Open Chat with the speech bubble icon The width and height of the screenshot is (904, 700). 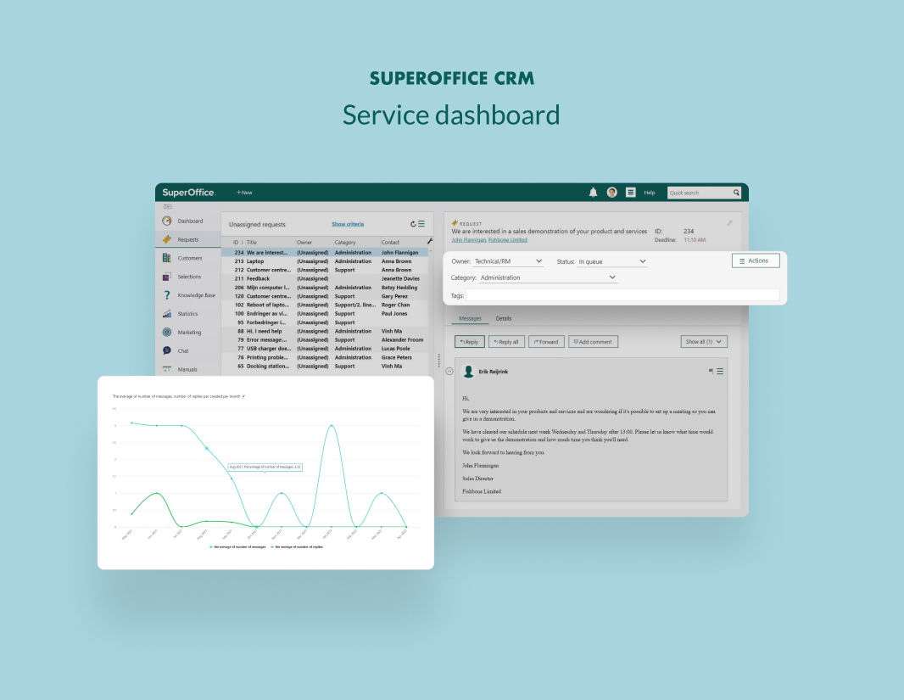click(166, 350)
